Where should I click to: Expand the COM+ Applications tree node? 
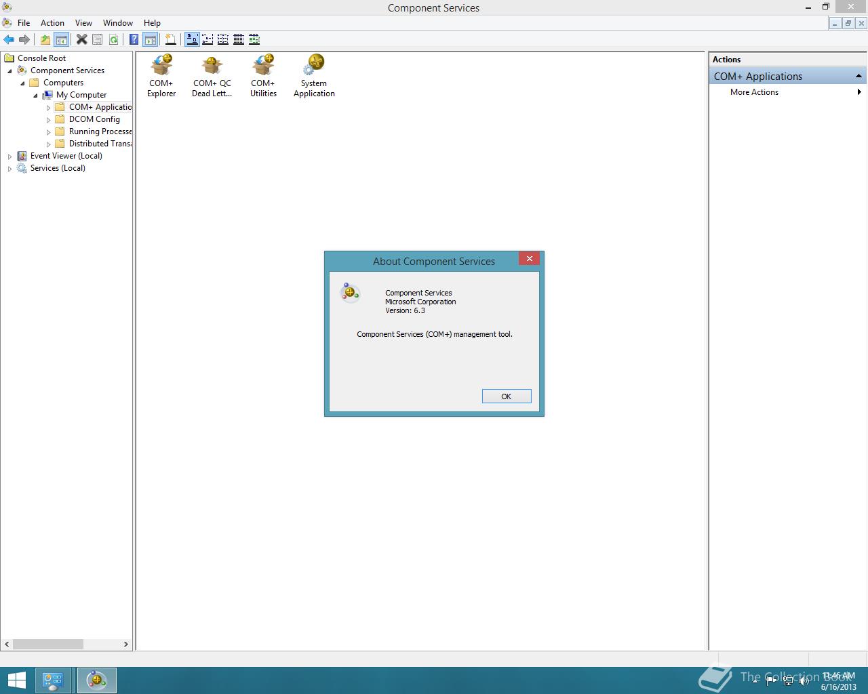click(48, 108)
